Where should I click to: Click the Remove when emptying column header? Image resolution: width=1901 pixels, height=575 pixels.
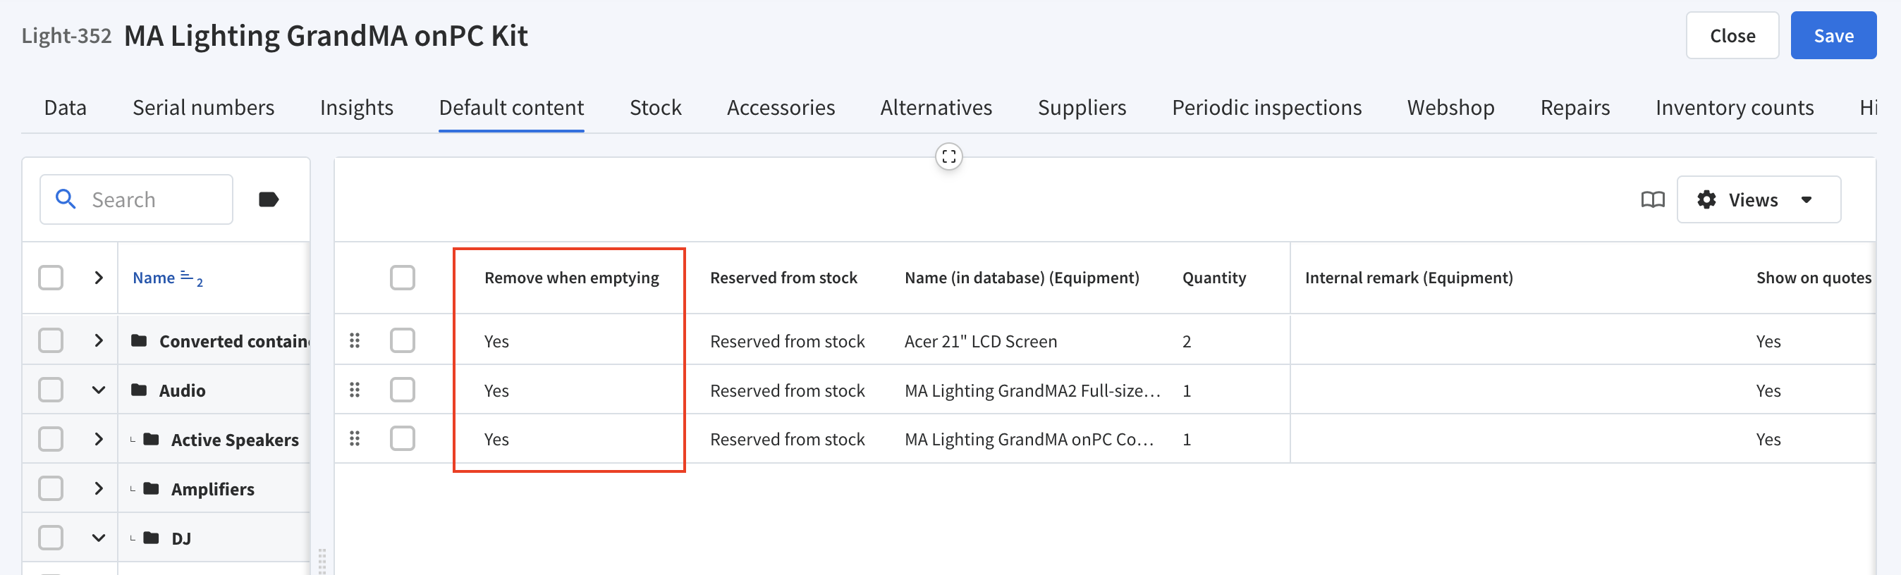tap(571, 278)
